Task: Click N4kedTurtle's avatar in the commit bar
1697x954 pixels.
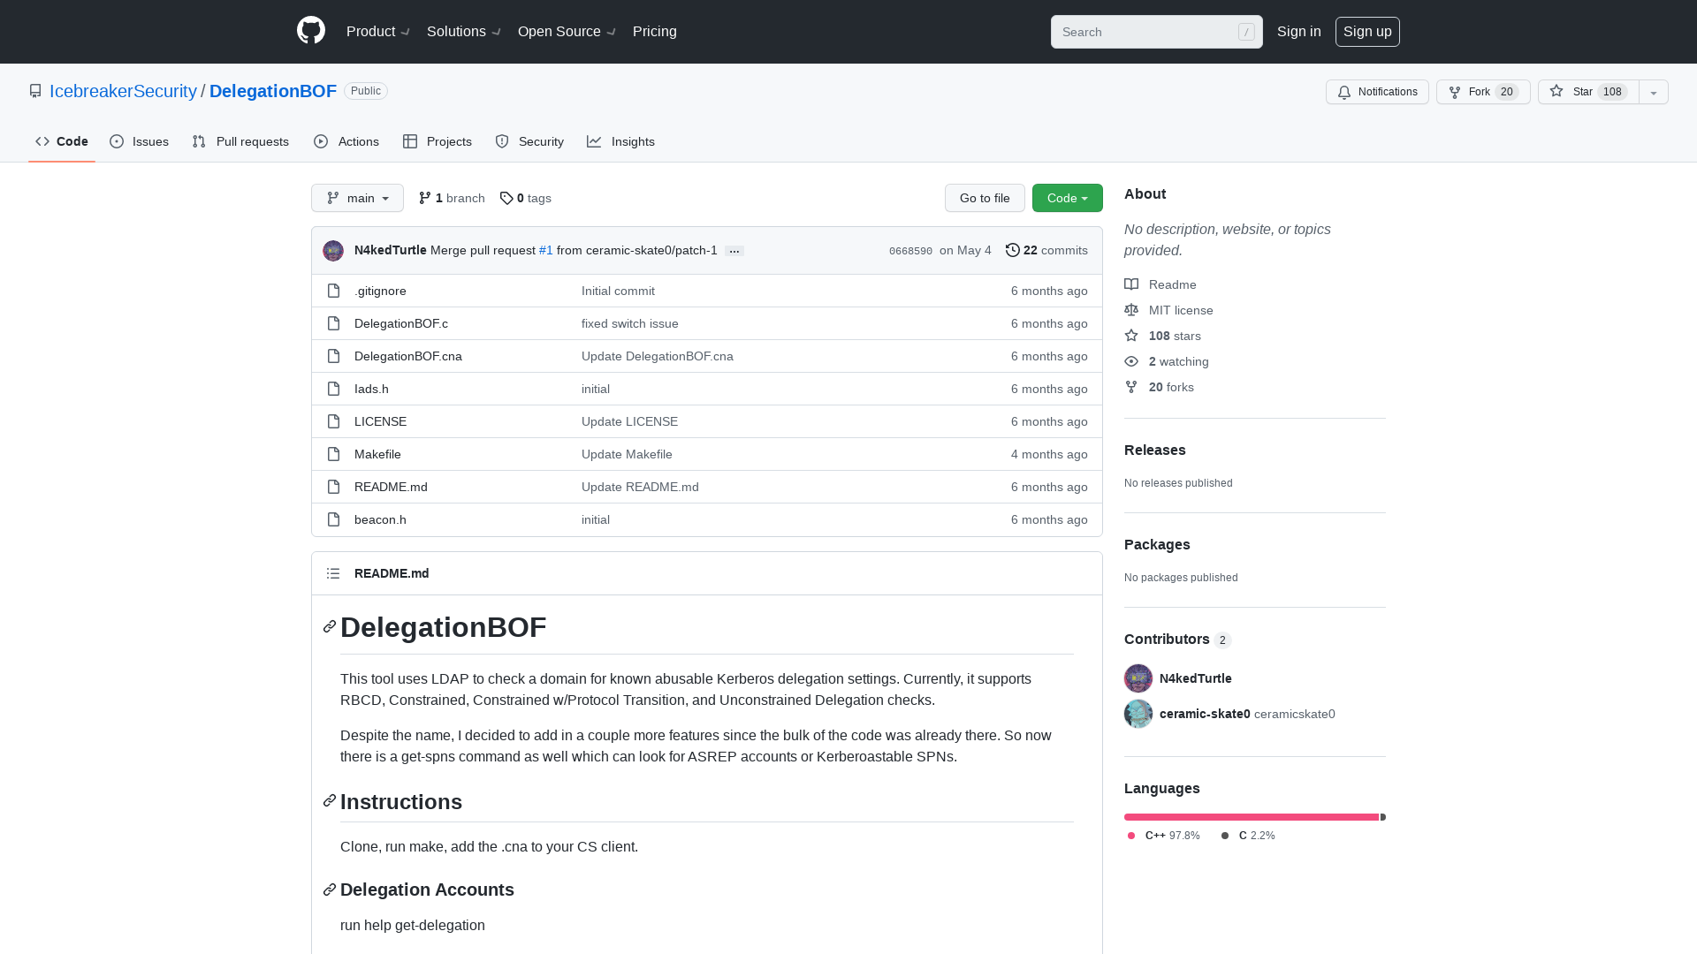Action: [333, 251]
